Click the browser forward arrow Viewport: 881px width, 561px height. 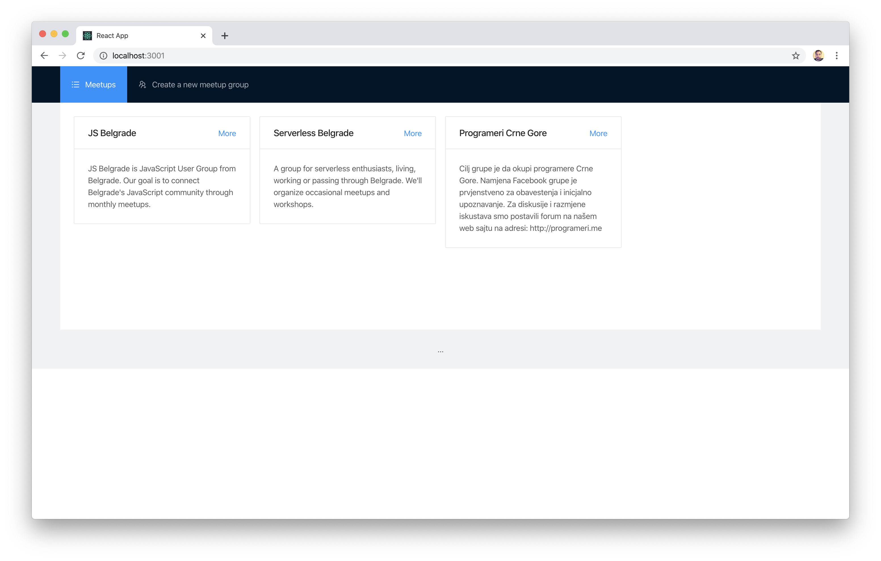pos(62,56)
